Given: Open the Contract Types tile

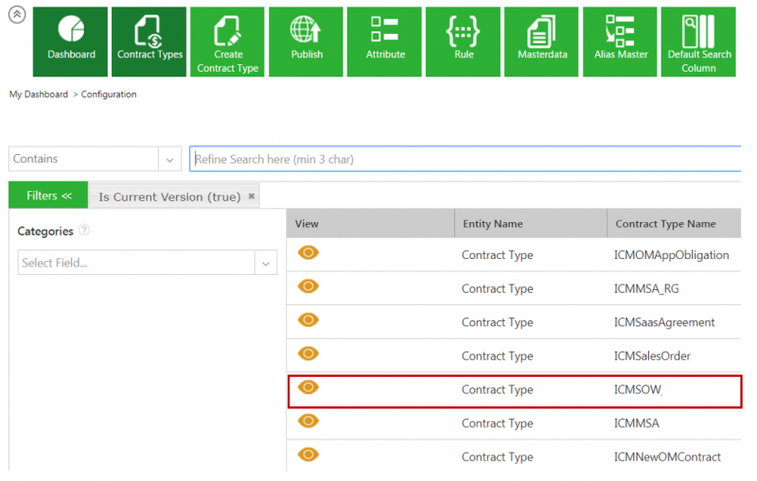Looking at the screenshot, I should pyautogui.click(x=150, y=42).
